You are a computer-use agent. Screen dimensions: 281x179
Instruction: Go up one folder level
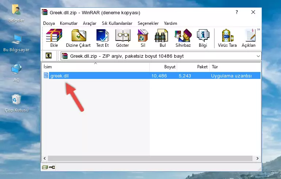(x=49, y=56)
